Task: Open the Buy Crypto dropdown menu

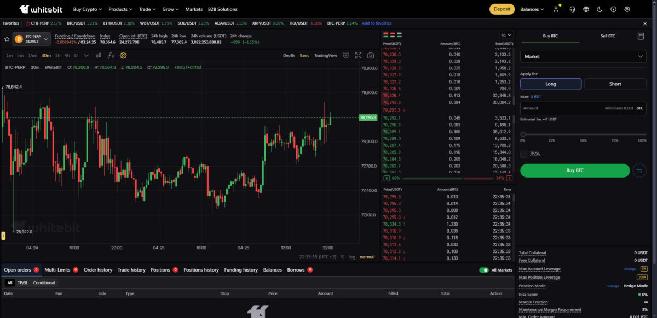Action: [x=88, y=9]
